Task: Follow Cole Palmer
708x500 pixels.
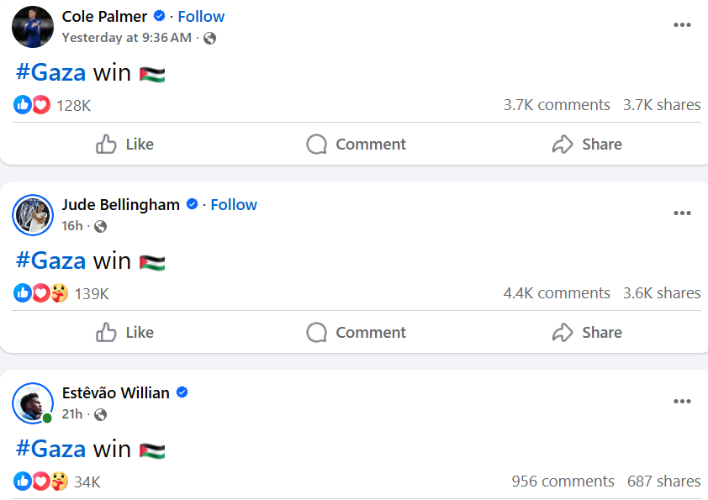Action: [201, 17]
